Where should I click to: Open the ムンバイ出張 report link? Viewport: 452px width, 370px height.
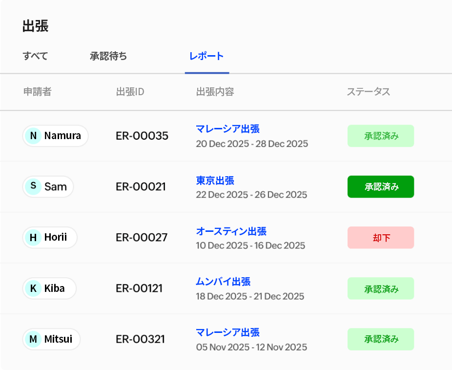(224, 282)
